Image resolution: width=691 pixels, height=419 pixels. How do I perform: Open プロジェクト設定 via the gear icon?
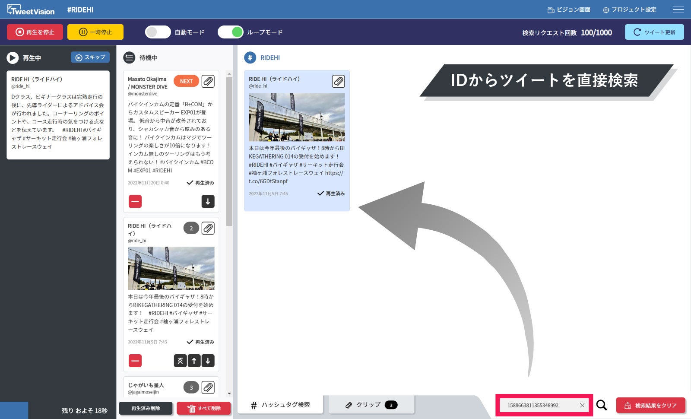tap(630, 9)
